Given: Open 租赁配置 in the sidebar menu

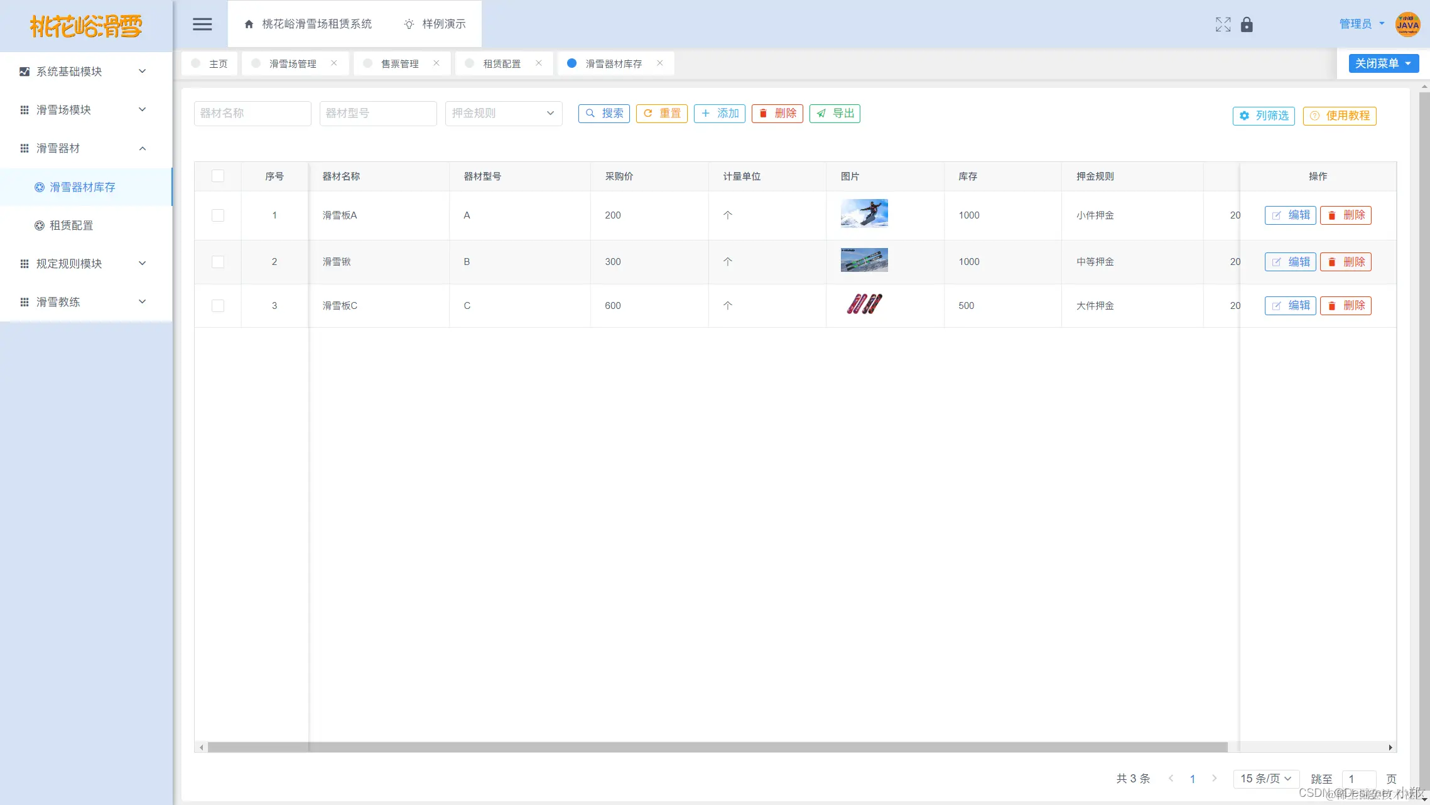Looking at the screenshot, I should click(x=71, y=225).
